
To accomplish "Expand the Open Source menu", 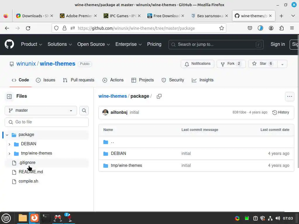I will 93,44.
